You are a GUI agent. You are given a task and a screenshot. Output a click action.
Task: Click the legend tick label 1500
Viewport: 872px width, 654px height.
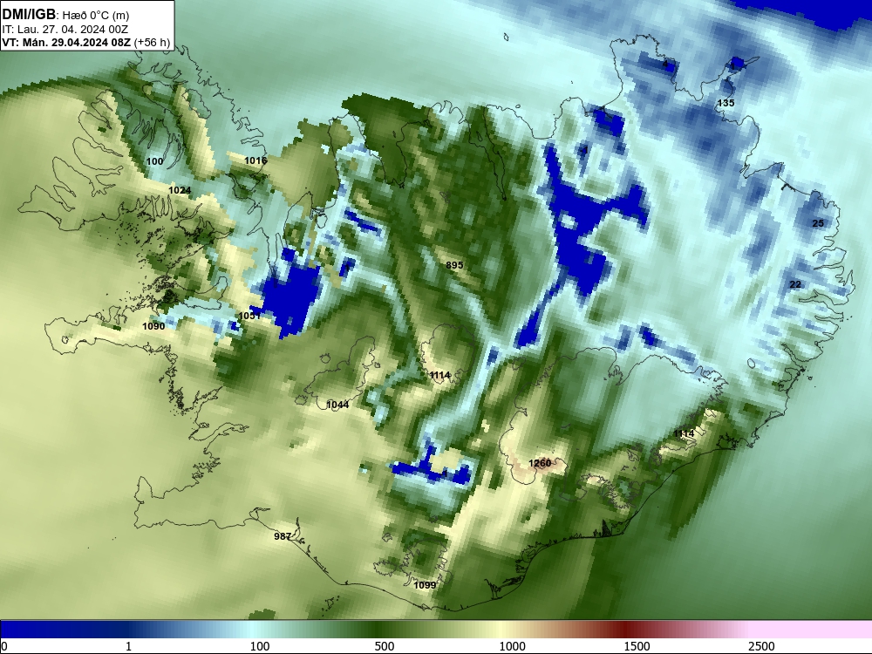(637, 646)
